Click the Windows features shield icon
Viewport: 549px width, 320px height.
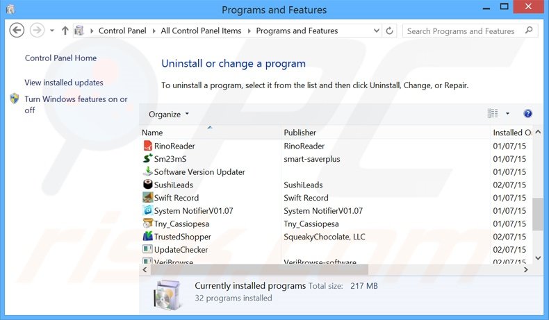(x=15, y=99)
